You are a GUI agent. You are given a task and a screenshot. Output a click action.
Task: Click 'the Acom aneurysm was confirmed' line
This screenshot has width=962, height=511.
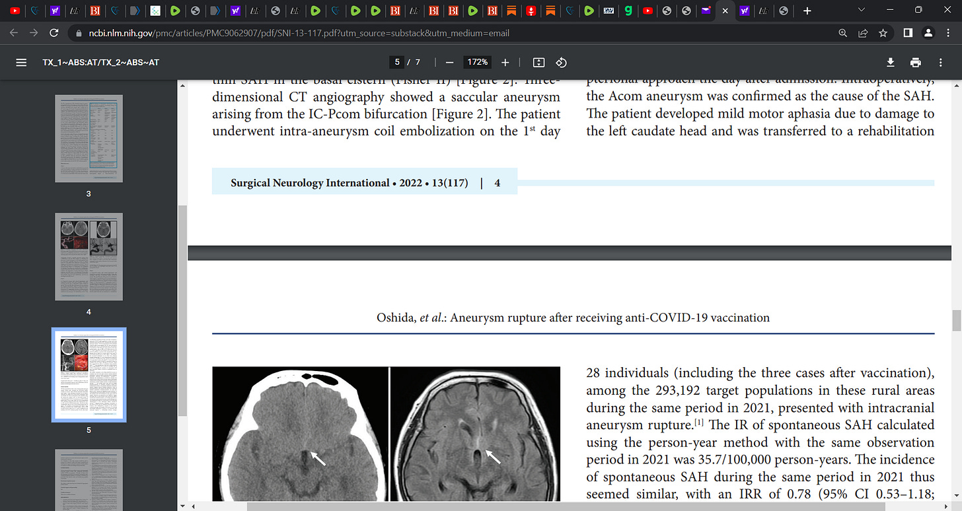click(760, 96)
